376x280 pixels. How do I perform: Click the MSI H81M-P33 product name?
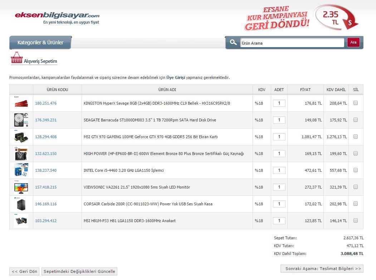pyautogui.click(x=130, y=221)
